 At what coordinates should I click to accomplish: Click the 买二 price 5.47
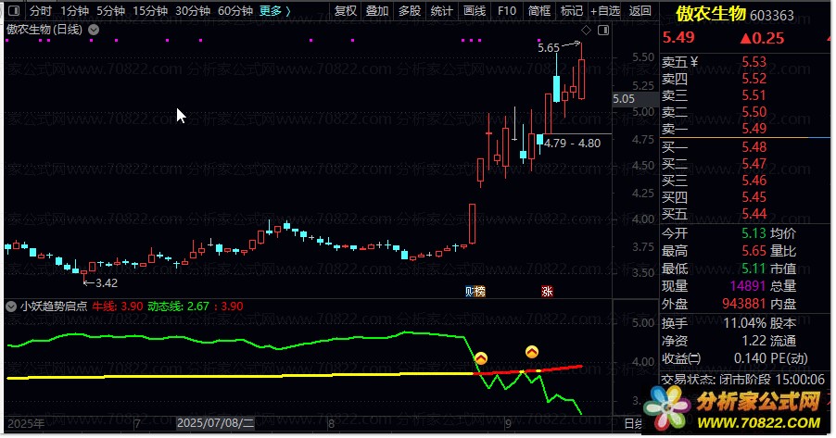tap(754, 164)
